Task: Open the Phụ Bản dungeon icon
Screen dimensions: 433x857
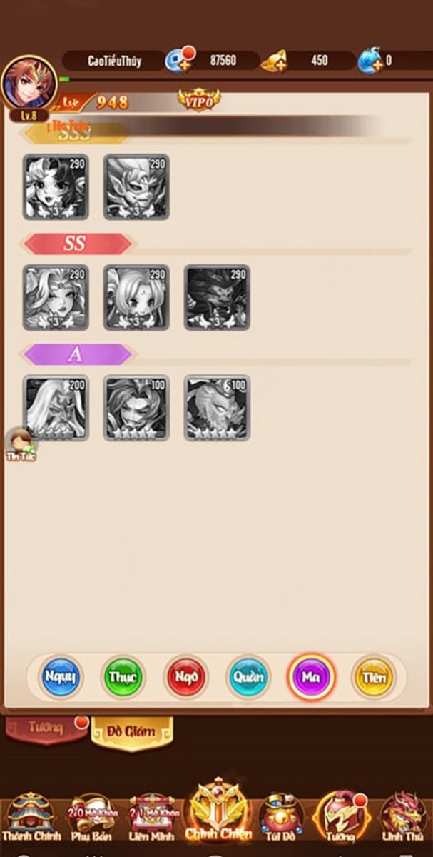Action: pos(91,816)
